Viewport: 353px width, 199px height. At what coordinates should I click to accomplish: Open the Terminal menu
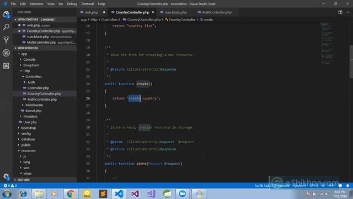87,4
